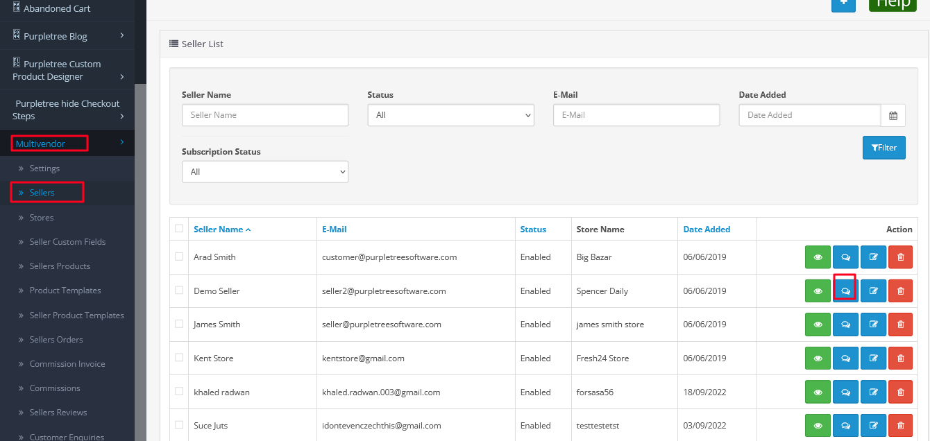
Task: Open messages for Suce Juts
Action: pyautogui.click(x=845, y=426)
